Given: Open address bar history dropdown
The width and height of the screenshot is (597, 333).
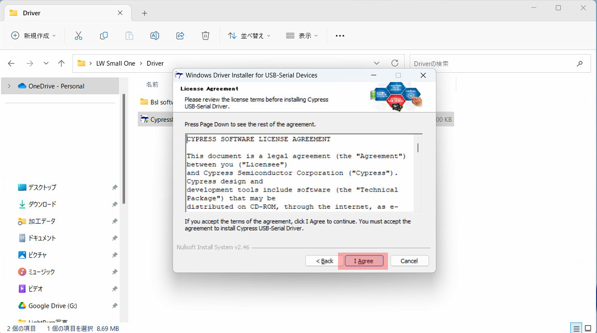Looking at the screenshot, I should coord(377,63).
